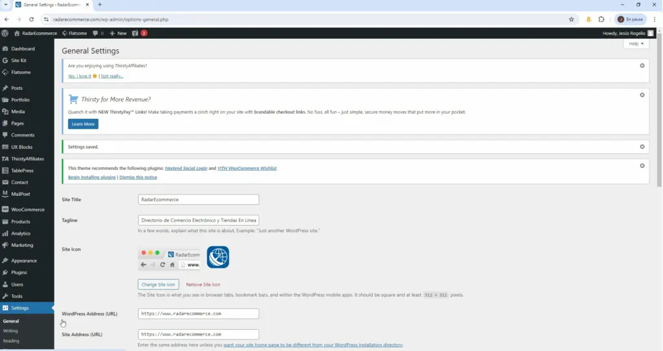Click the WordPress logo in admin bar

click(x=5, y=33)
